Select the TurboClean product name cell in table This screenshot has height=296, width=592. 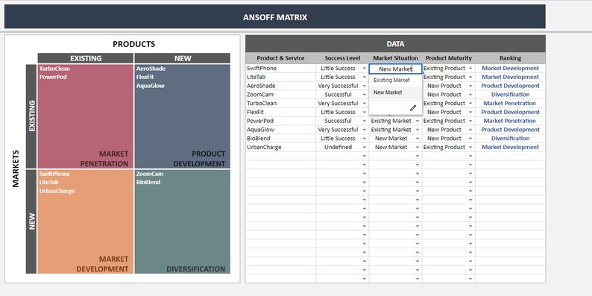tap(280, 103)
